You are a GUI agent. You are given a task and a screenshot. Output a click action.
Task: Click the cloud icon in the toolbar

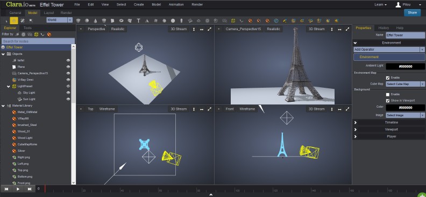(x=199, y=20)
